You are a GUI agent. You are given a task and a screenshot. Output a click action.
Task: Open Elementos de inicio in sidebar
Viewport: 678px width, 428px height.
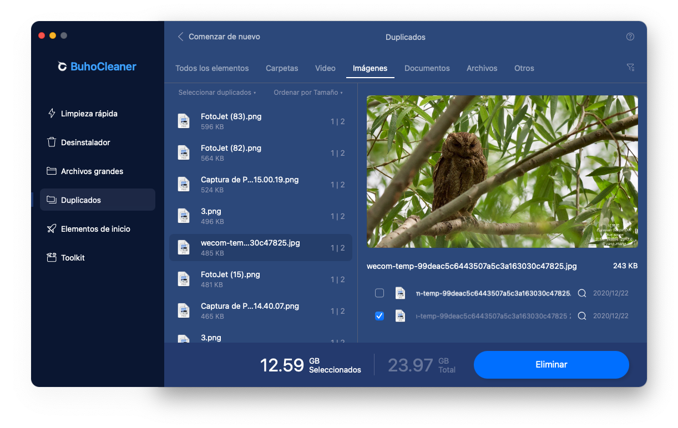click(x=98, y=228)
